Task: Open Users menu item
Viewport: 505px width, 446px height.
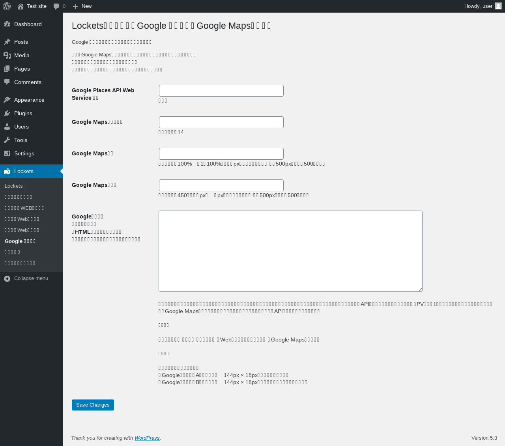Action: [x=32, y=127]
